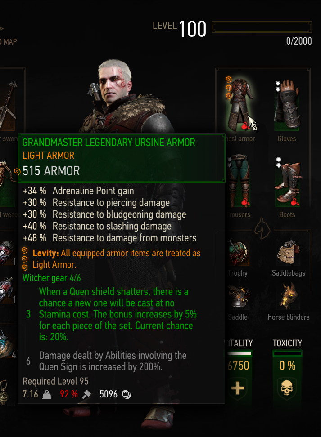Click the horse head emblem divider

[262, 229]
